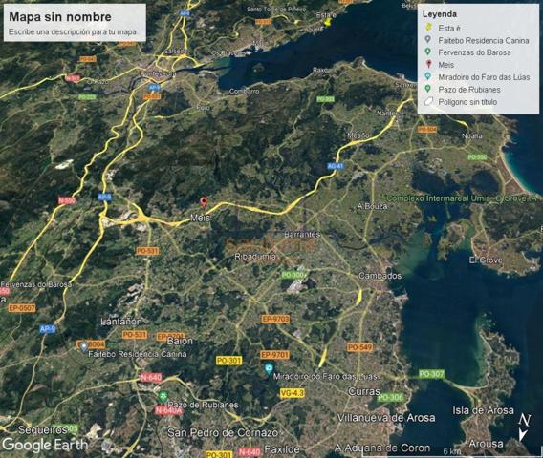Click the red Meis pin in legend
This screenshot has height=458, width=543.
(428, 64)
